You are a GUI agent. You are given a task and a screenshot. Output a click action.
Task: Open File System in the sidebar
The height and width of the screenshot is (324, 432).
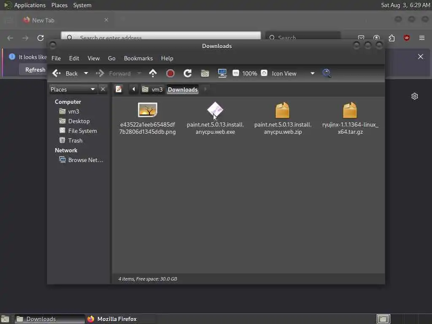82,131
